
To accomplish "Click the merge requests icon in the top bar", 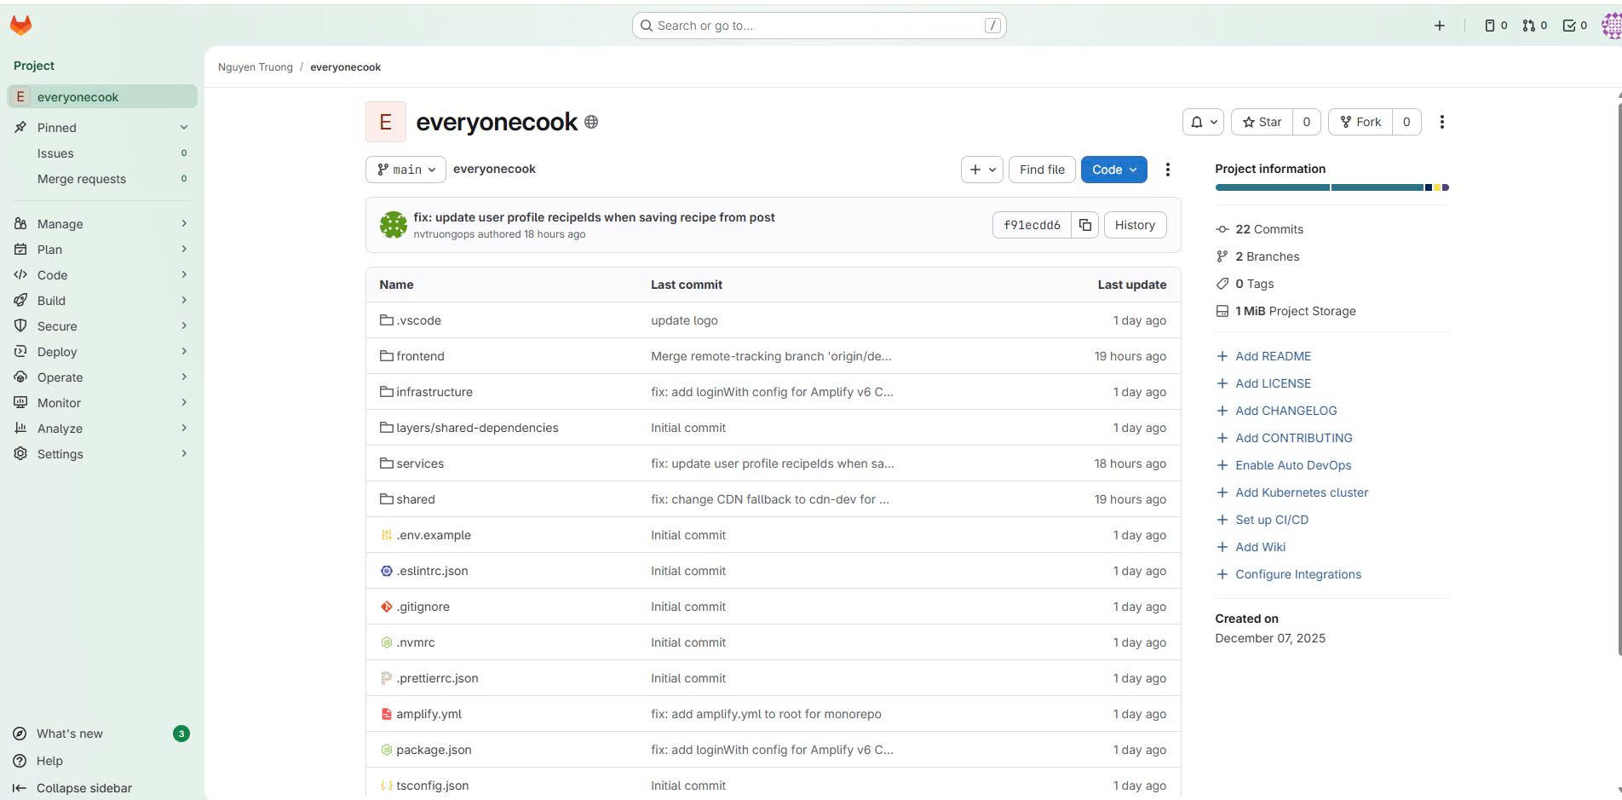I will [1528, 25].
